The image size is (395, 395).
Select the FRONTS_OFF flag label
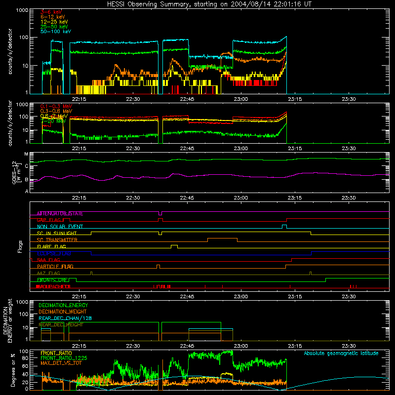click(x=52, y=280)
